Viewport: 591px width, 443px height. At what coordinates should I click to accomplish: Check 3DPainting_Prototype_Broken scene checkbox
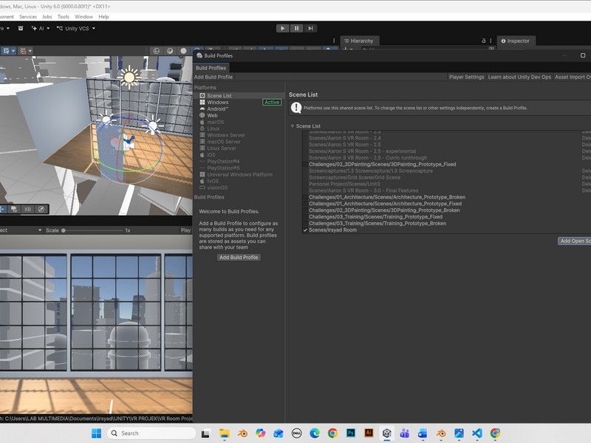tap(305, 210)
